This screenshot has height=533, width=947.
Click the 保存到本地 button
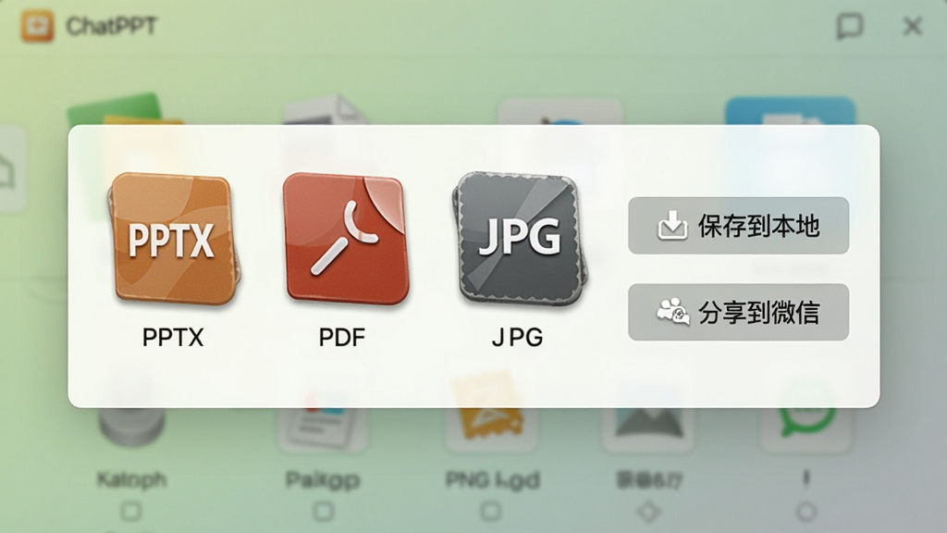739,226
